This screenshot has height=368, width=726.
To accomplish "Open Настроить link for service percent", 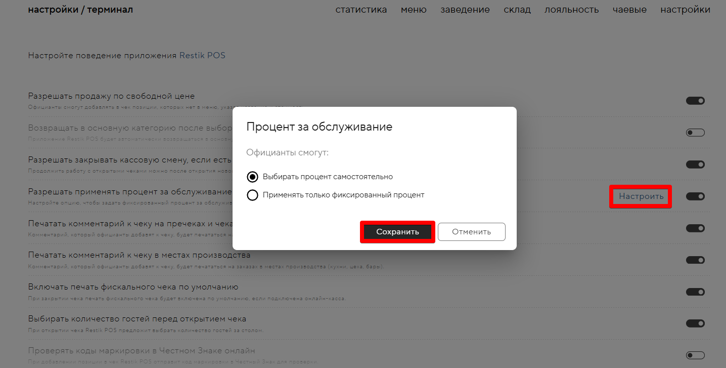I will tap(641, 196).
